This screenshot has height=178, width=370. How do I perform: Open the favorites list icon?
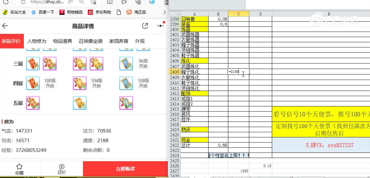[124, 2]
